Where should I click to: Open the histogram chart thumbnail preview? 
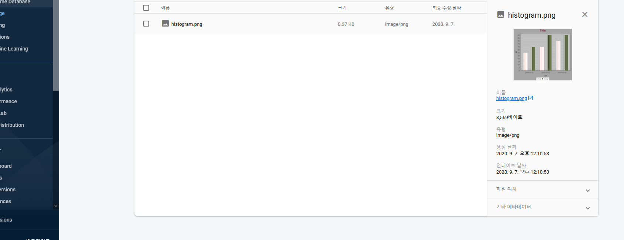[x=543, y=55]
